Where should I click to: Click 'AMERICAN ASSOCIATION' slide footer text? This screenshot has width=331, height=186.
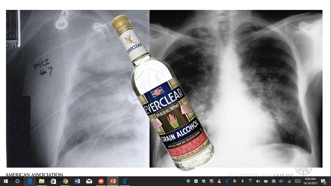(34, 175)
